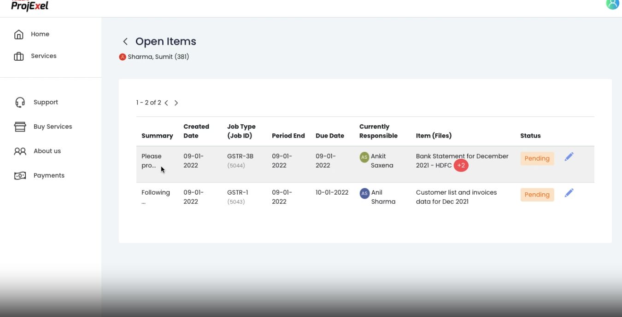Screen dimensions: 622x317
Task: Edit the GSTR-1 item with pencil icon
Action: (569, 193)
